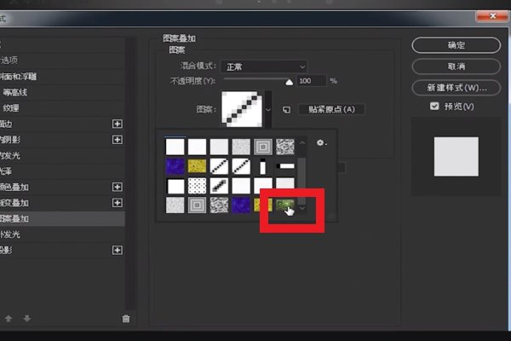Click the plus icon beside 内阴影
Screen dimensions: 511x341
(x=118, y=140)
